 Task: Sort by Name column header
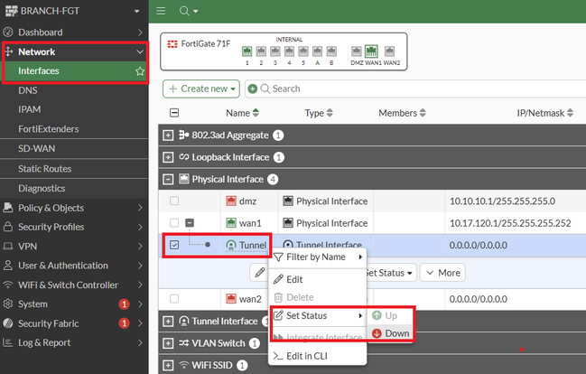(242, 113)
